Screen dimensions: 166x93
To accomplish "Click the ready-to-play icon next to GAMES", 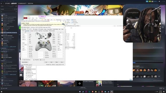I will pyautogui.click(x=16, y=9).
